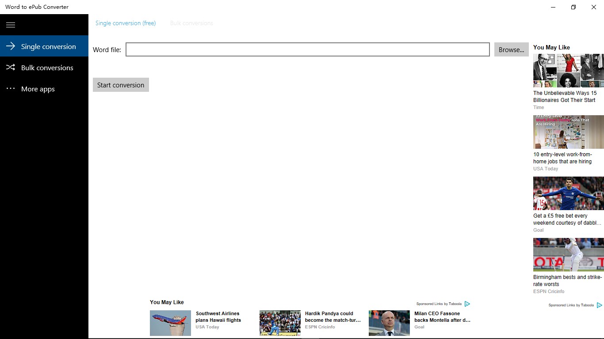604x339 pixels.
Task: Open '10 entry-level work-from-home jobs' headline
Action: pyautogui.click(x=562, y=158)
